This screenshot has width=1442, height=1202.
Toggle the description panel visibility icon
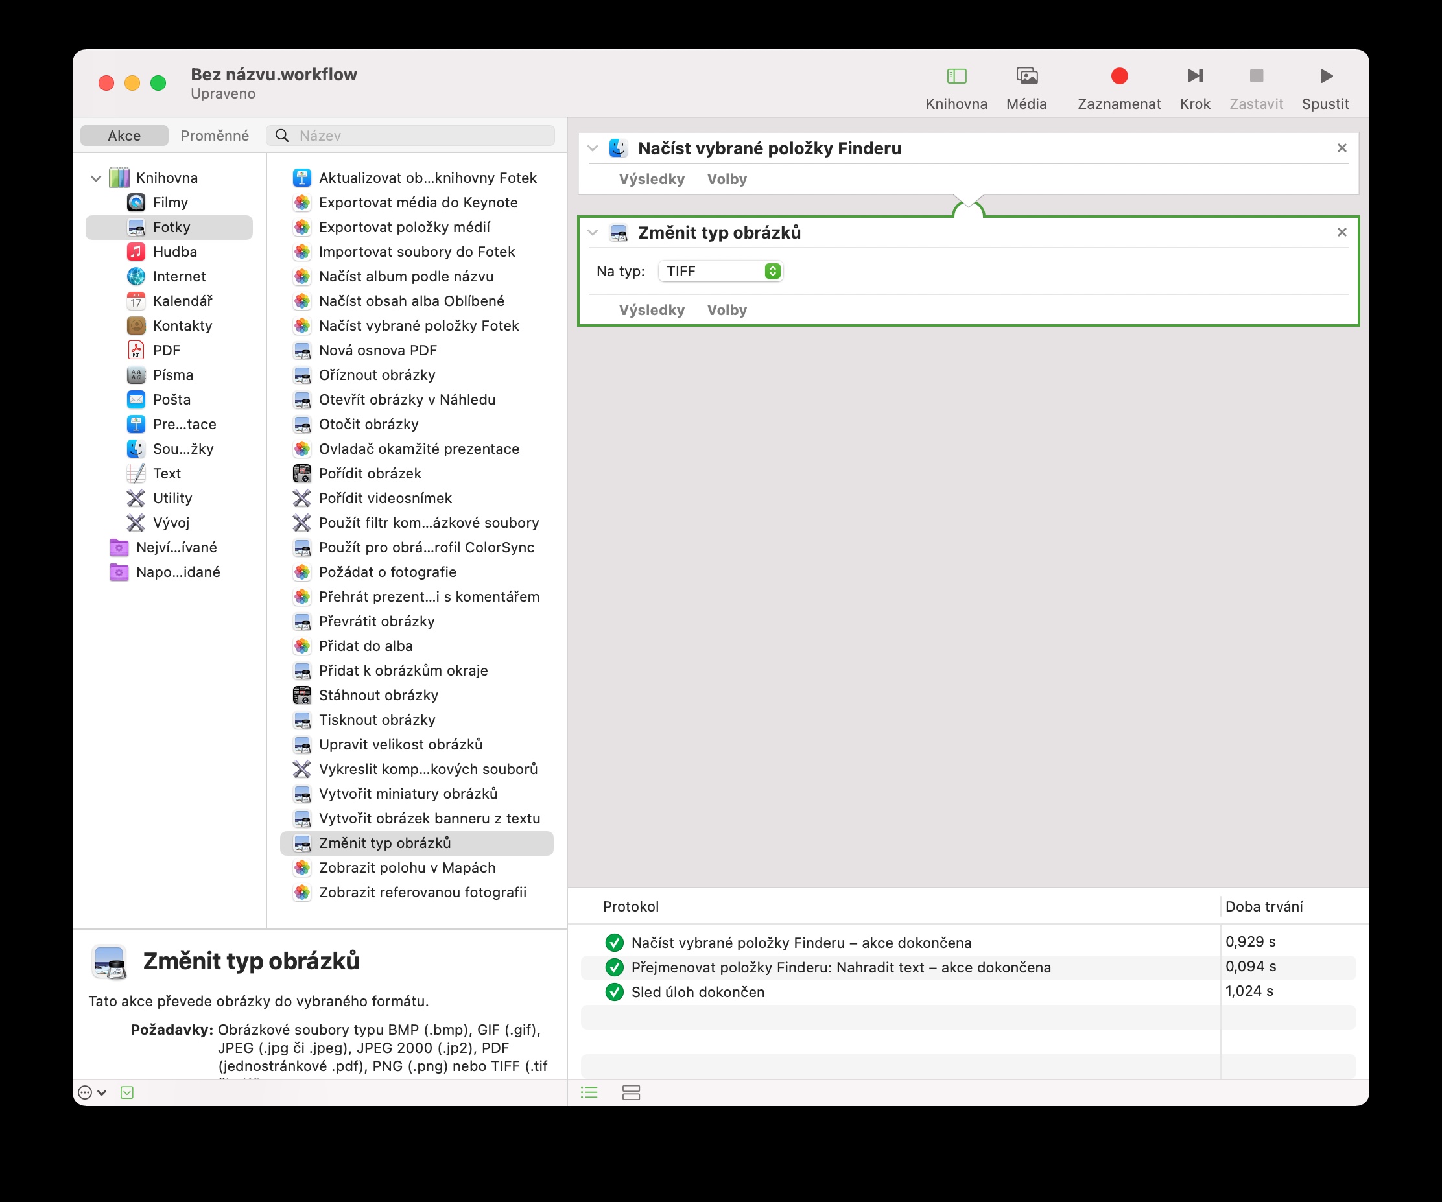point(127,1092)
